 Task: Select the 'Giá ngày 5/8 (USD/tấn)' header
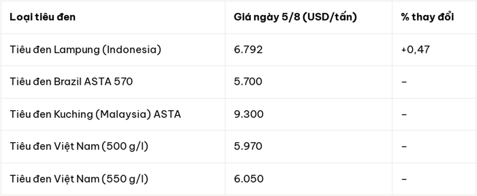point(295,17)
